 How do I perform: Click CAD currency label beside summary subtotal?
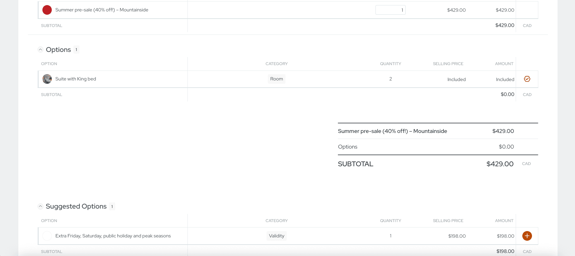526,164
